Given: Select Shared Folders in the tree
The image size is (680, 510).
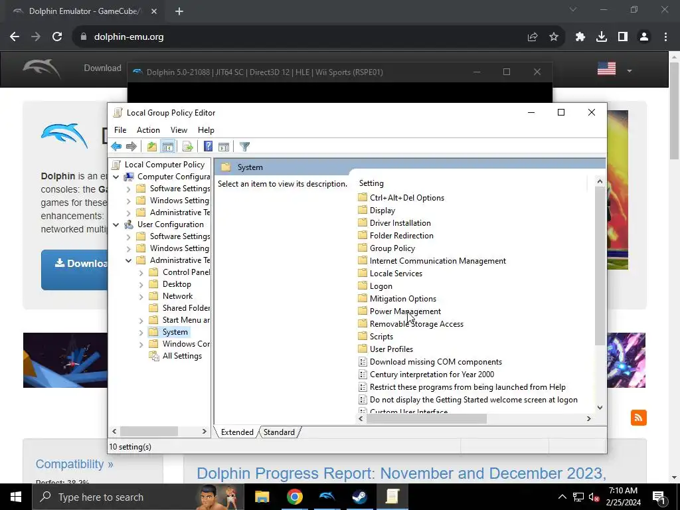Looking at the screenshot, I should coord(186,308).
